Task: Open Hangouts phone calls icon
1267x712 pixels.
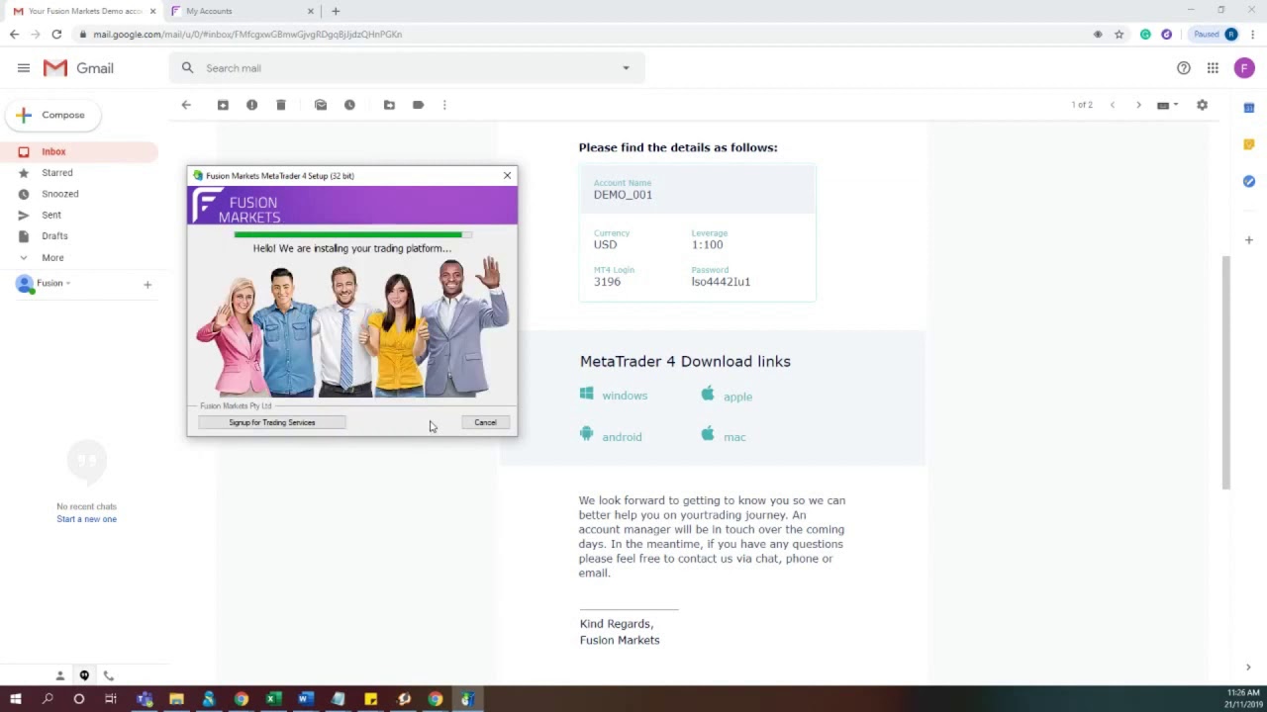Action: (x=109, y=675)
